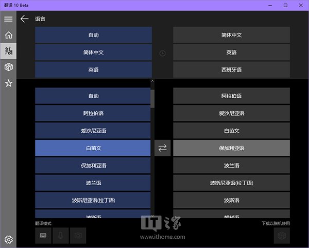This screenshot has height=248, width=309.
Task: Select 波兰语 in the target list
Action: click(231, 165)
